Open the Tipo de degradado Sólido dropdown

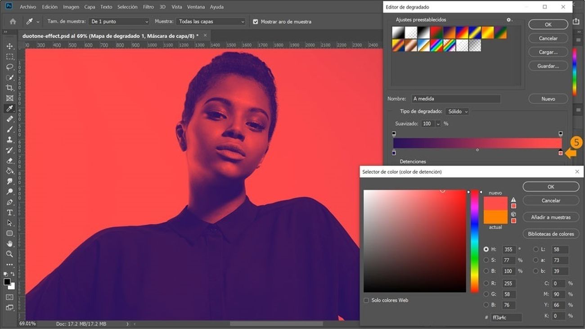coord(457,111)
